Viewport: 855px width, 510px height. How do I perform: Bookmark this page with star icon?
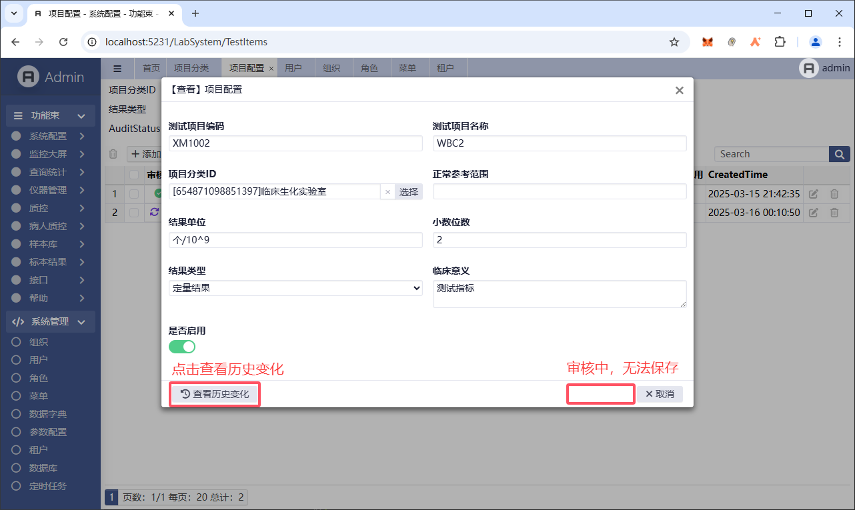point(674,42)
